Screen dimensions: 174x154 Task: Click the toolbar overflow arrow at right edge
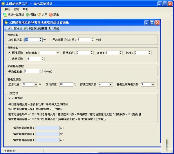coord(171,16)
